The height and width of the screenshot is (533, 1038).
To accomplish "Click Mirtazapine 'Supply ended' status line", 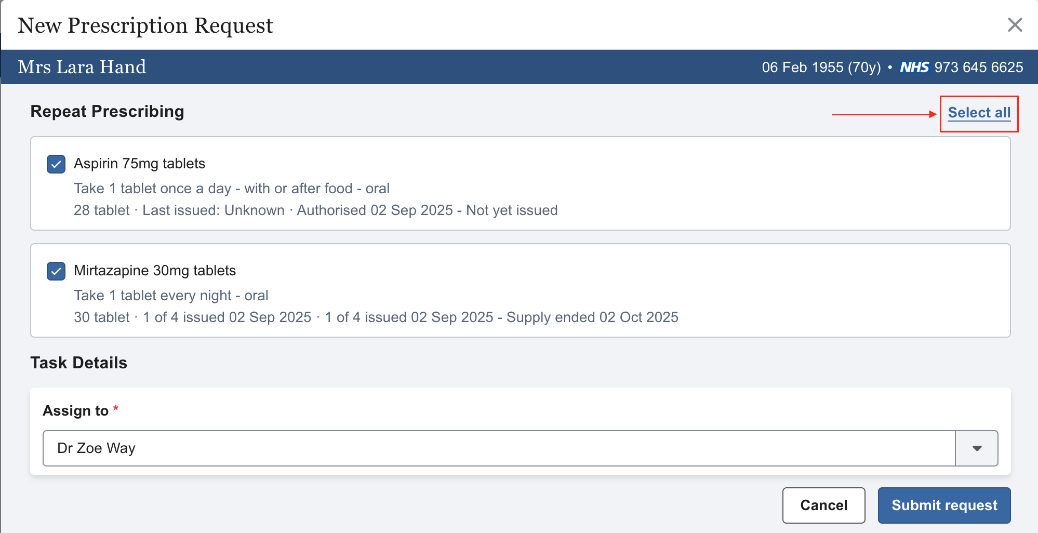I will 376,317.
